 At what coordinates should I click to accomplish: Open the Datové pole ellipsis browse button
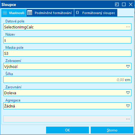[128, 27]
